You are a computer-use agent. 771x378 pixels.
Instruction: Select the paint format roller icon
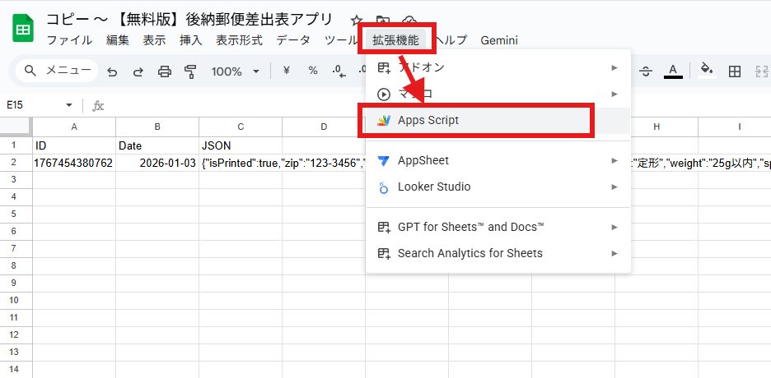point(191,71)
